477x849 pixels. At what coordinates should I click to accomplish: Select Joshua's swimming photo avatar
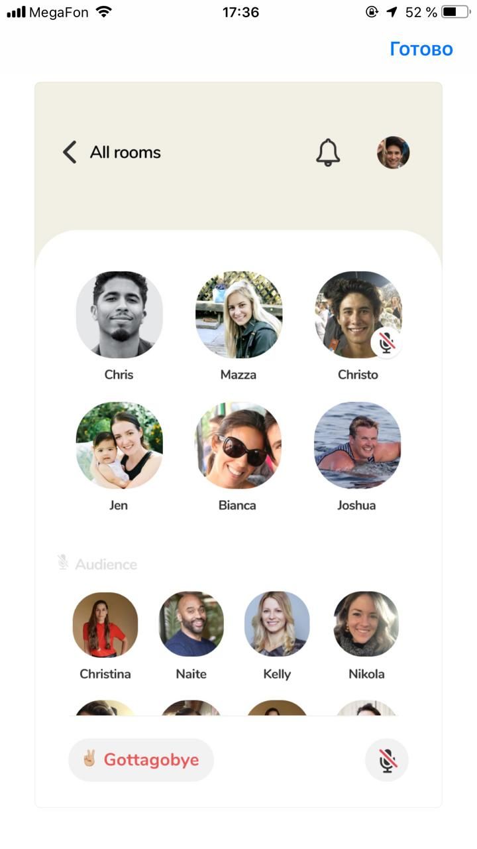358,445
